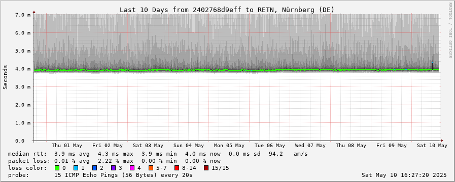Click the Wed 07 May axis label
This screenshot has width=455, height=182.
(310, 146)
